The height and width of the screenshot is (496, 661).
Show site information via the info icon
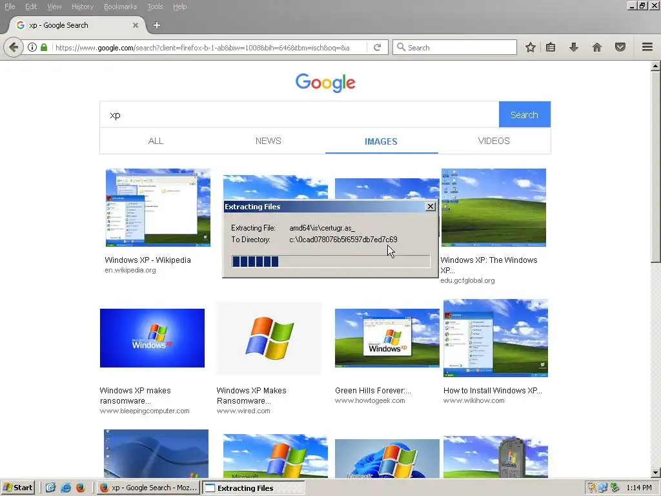click(x=32, y=47)
